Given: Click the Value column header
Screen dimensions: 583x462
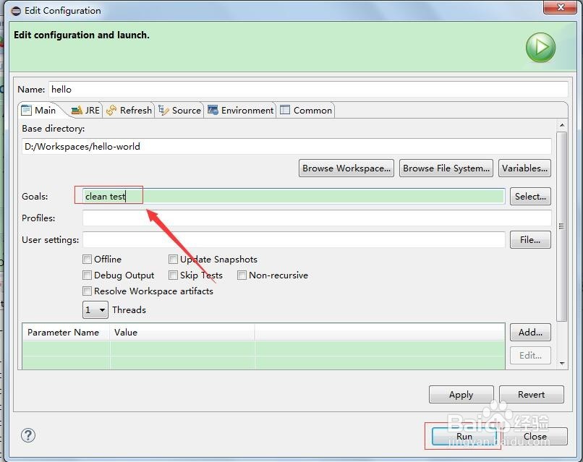Looking at the screenshot, I should 182,333.
